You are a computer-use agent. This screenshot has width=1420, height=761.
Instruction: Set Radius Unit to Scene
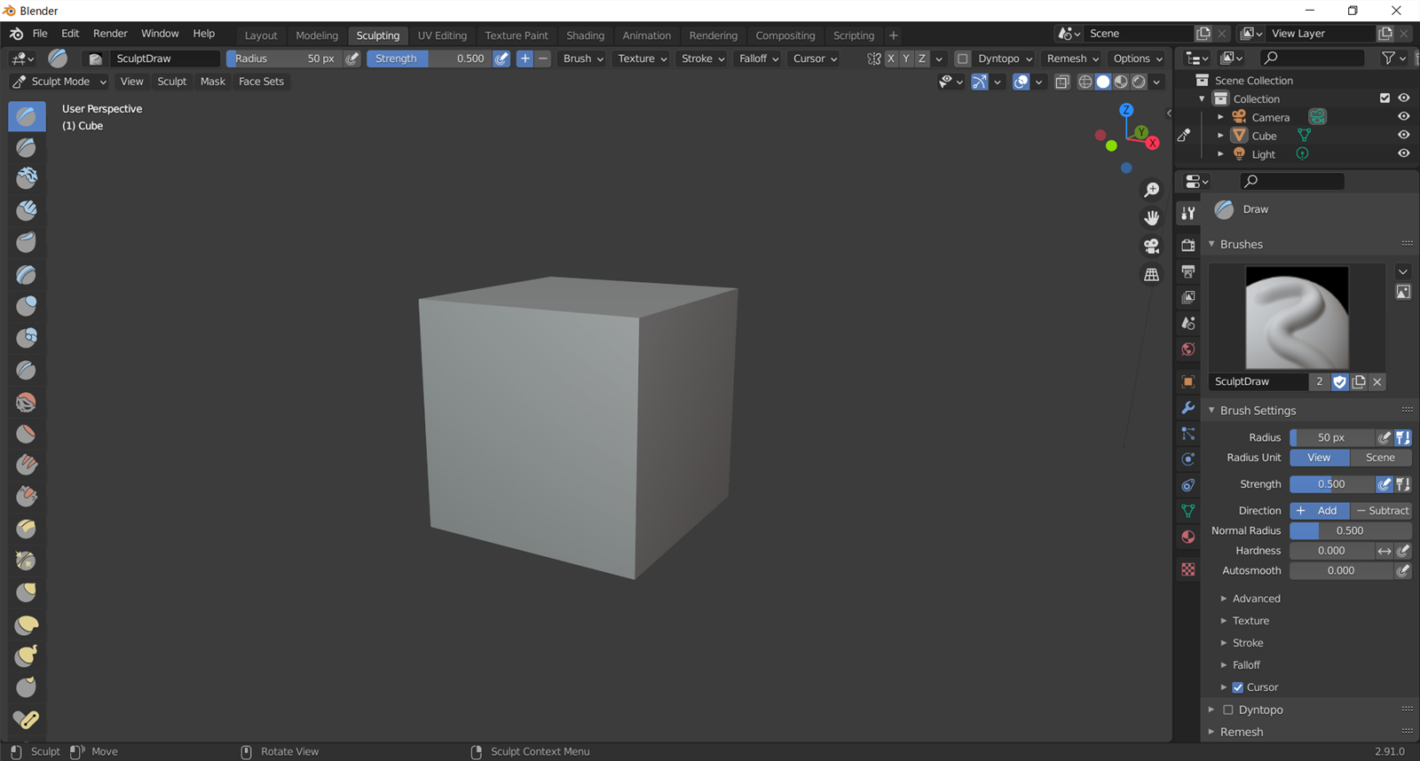tap(1380, 458)
